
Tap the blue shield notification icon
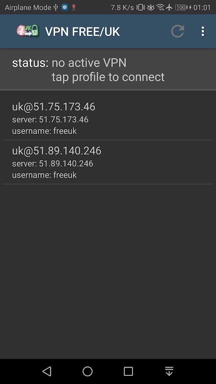tap(65, 7)
